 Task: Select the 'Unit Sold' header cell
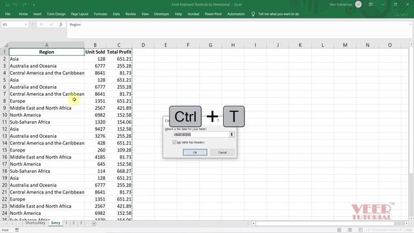point(95,52)
